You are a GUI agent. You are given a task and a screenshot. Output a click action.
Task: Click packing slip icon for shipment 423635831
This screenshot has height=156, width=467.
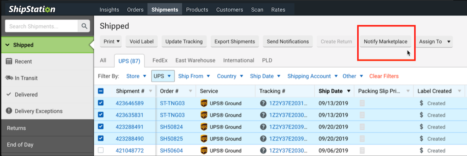362,115
